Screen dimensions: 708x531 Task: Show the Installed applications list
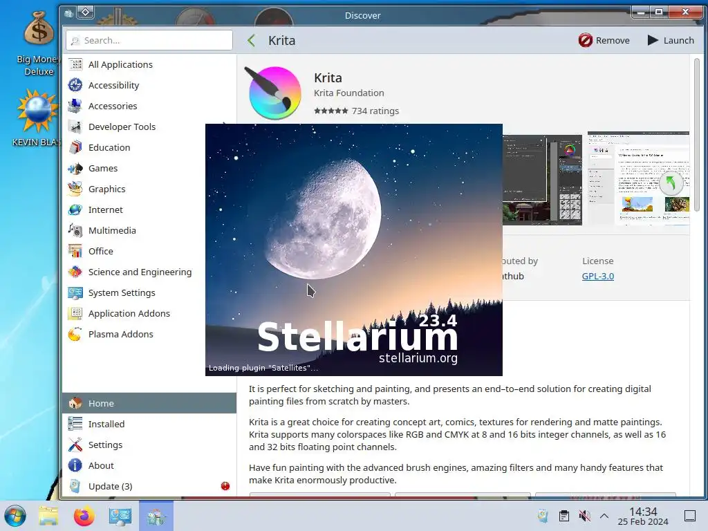pos(149,424)
